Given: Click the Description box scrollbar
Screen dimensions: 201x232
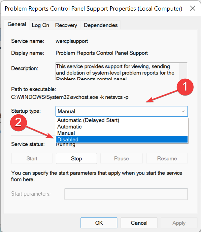Looking at the screenshot, I should [183, 71].
